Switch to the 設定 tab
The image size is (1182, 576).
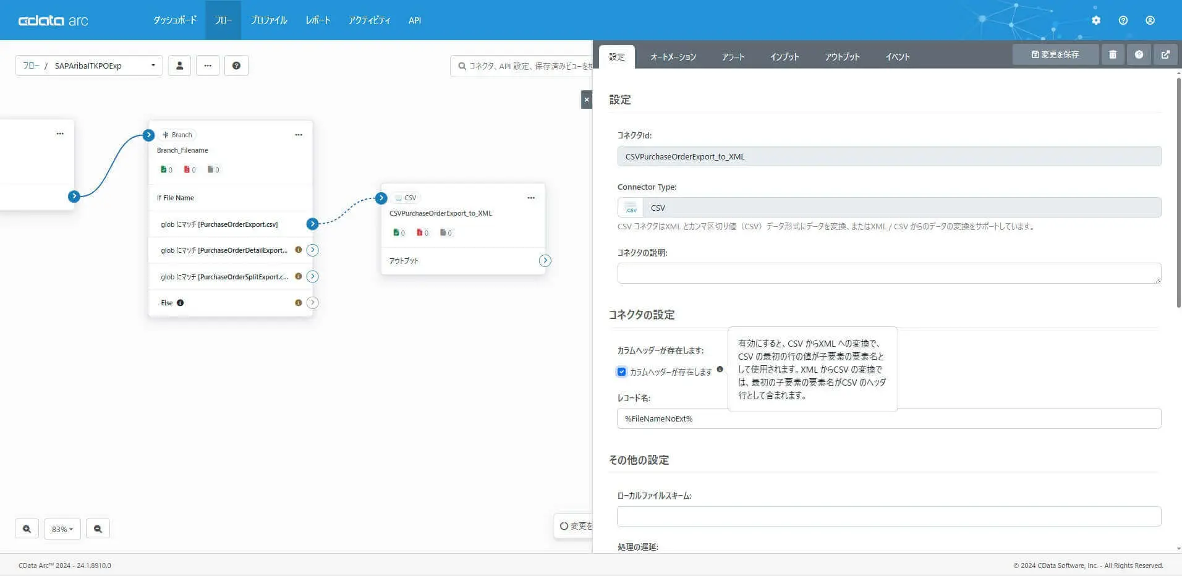617,57
